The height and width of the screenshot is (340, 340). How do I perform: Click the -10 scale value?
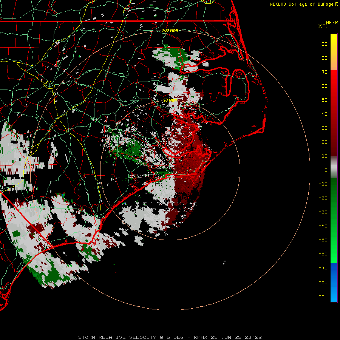point(323,184)
